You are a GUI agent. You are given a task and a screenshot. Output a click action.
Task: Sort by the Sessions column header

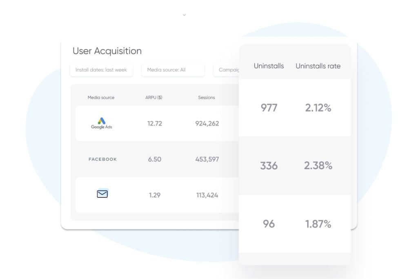click(x=206, y=98)
